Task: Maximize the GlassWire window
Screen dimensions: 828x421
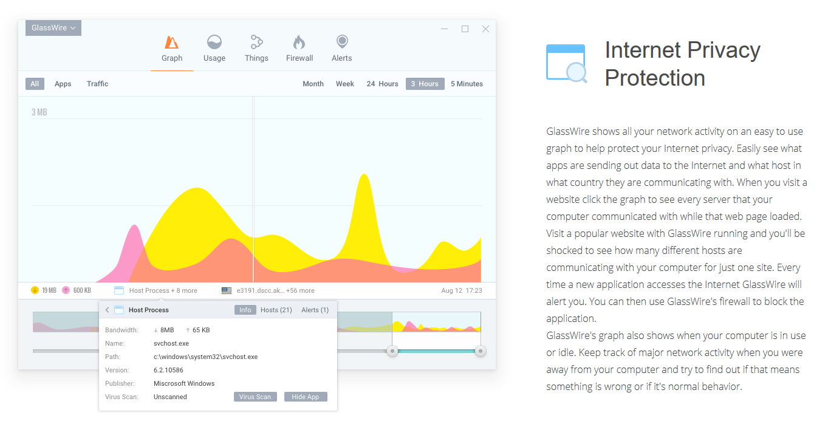Action: tap(465, 29)
